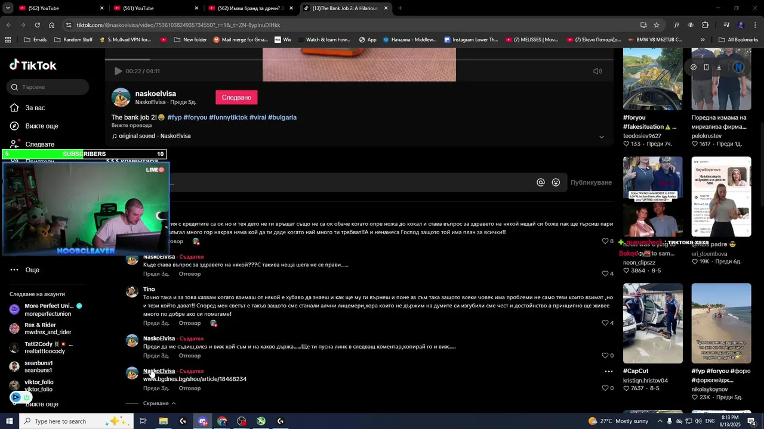Show more bookmarks overflow chevron

[x=703, y=40]
